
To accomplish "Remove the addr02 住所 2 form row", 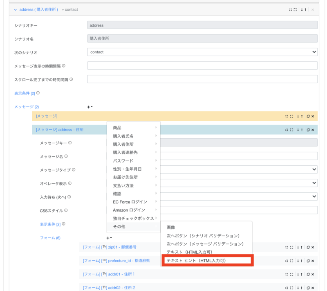I will click(313, 287).
